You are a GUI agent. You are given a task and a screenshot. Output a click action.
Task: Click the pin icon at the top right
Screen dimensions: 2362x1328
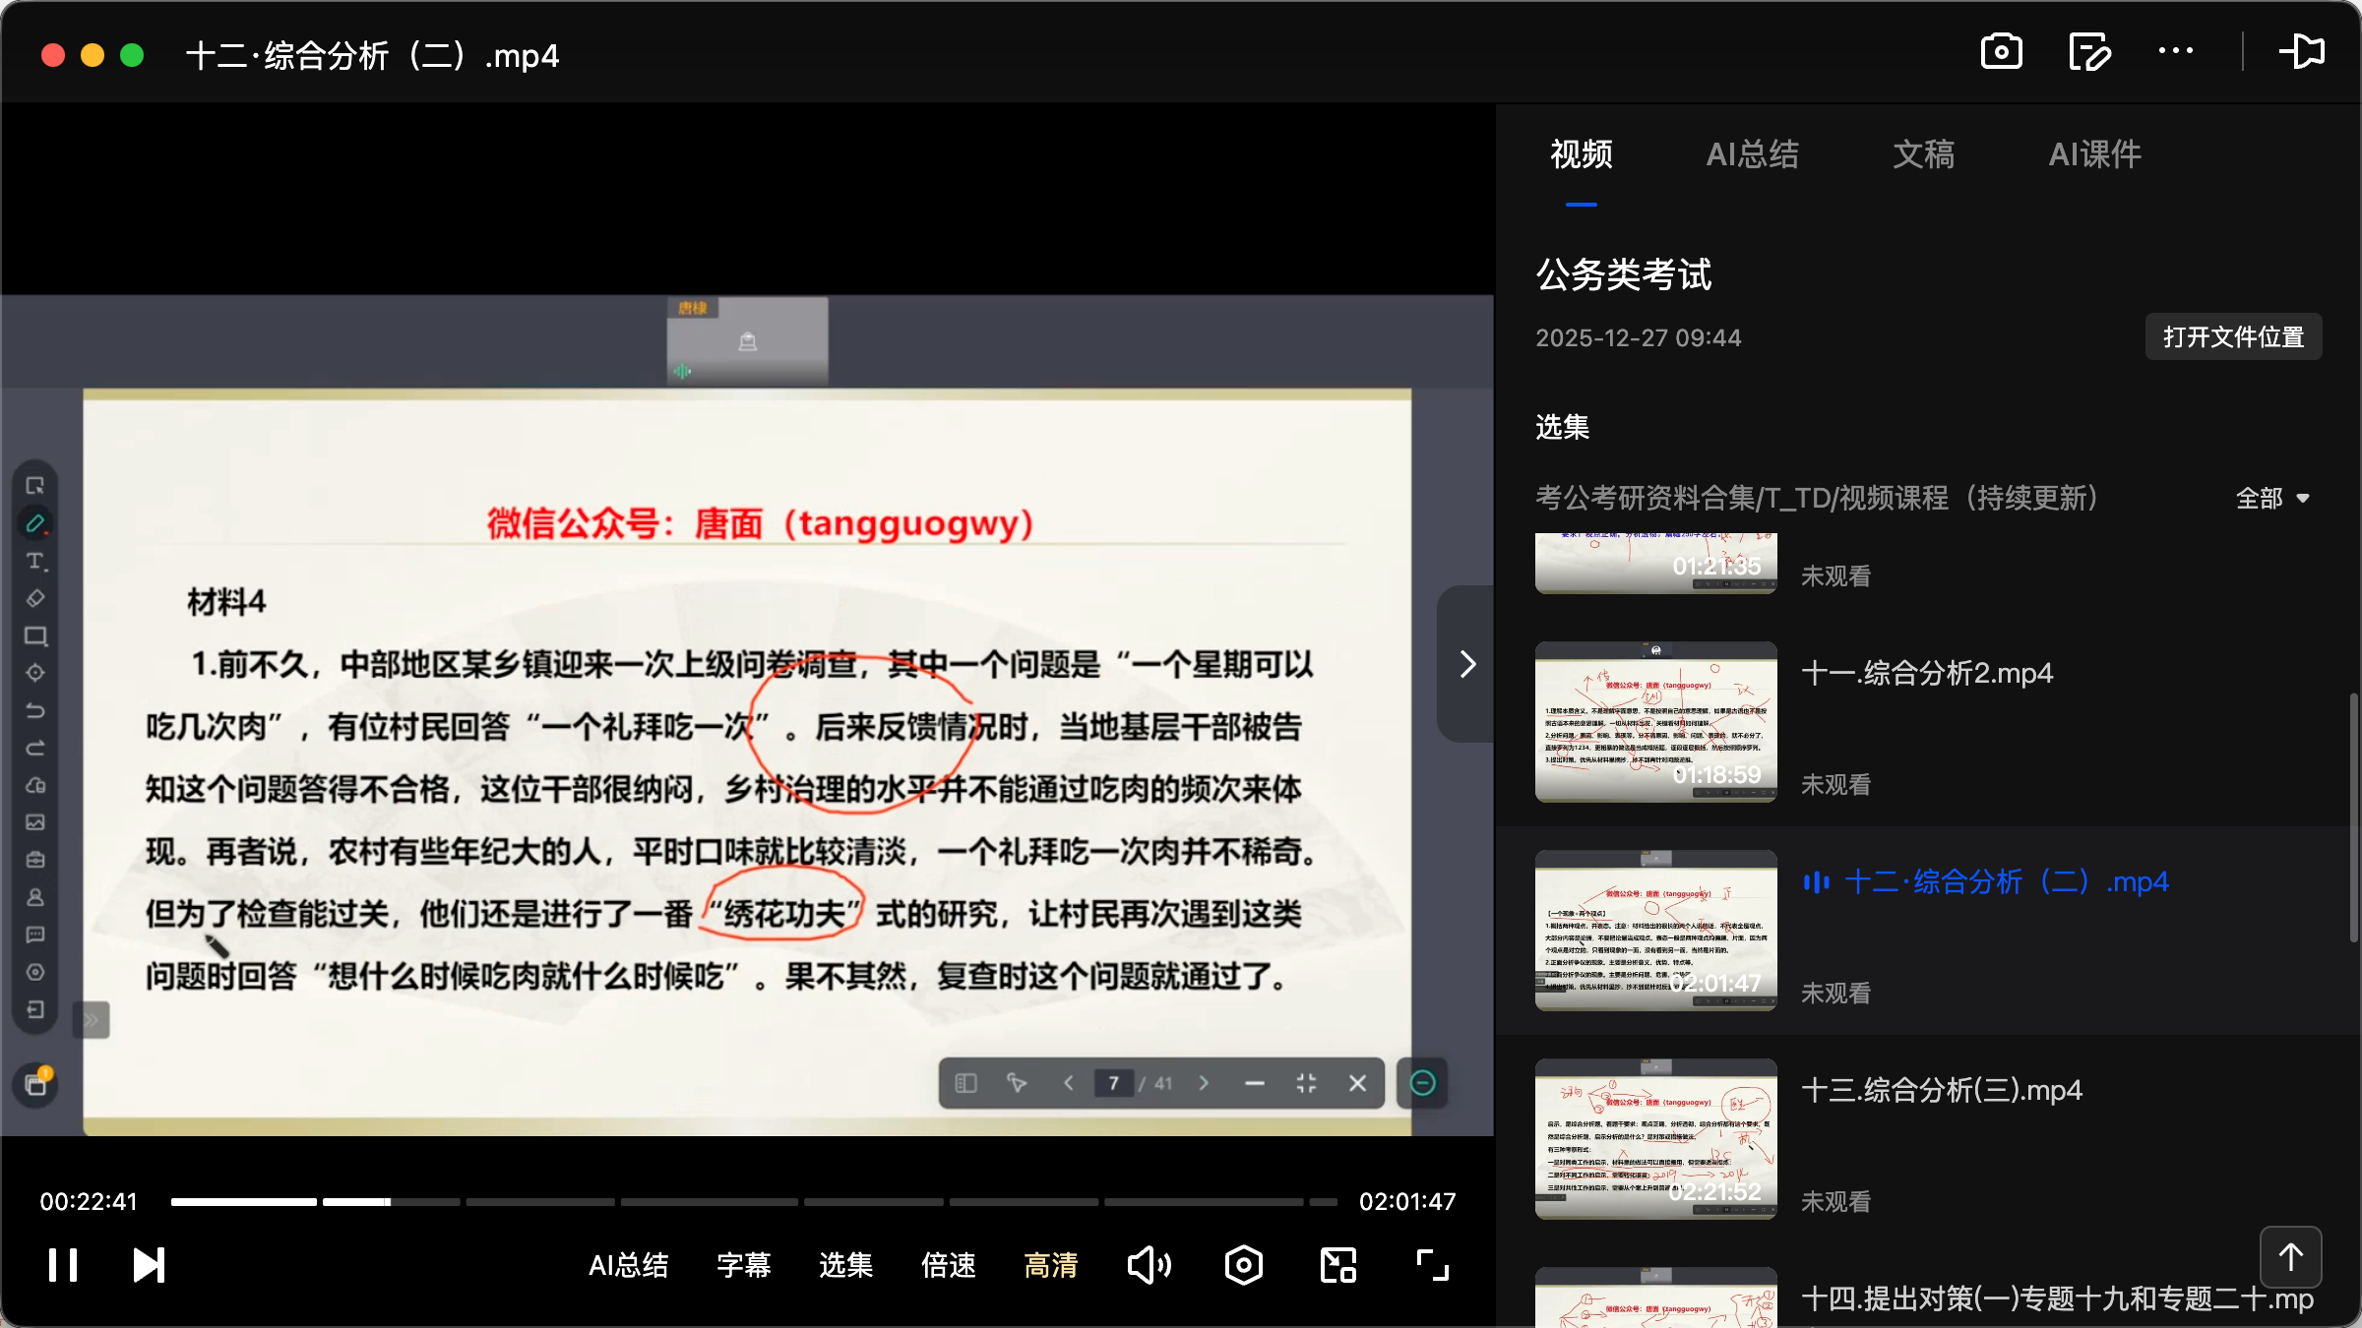(x=2303, y=51)
